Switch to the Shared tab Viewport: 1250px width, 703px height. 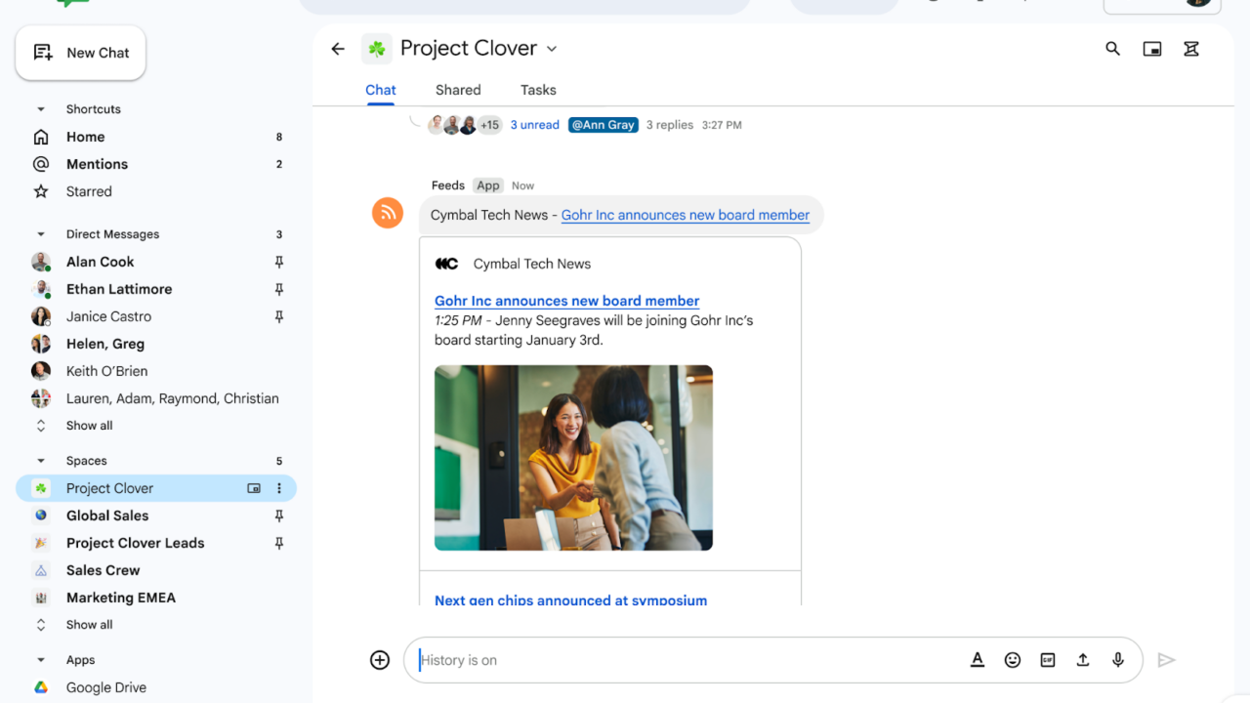coord(458,90)
